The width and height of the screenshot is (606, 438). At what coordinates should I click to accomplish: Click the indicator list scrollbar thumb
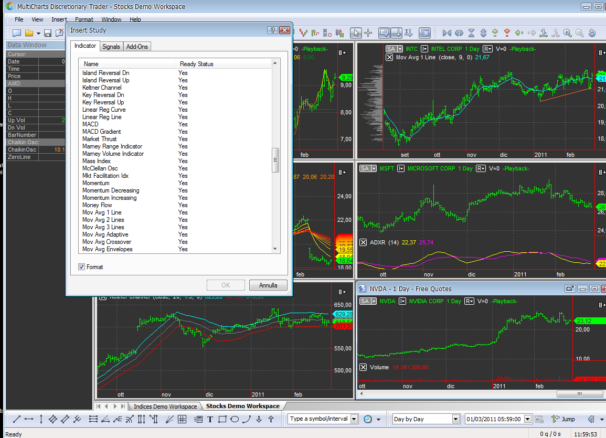tap(275, 160)
